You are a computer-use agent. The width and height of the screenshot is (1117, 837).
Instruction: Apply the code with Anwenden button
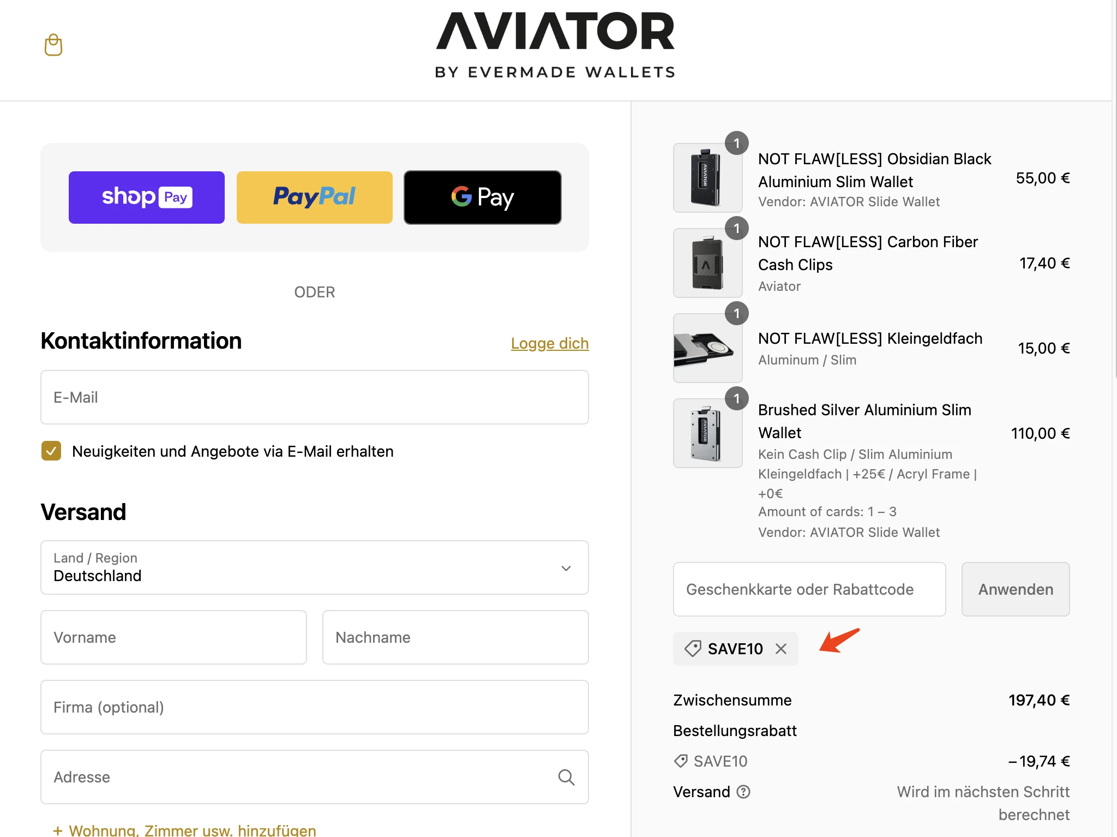click(1016, 589)
